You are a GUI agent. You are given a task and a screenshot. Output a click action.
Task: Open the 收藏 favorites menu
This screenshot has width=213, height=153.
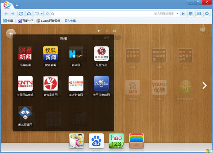click(8, 21)
